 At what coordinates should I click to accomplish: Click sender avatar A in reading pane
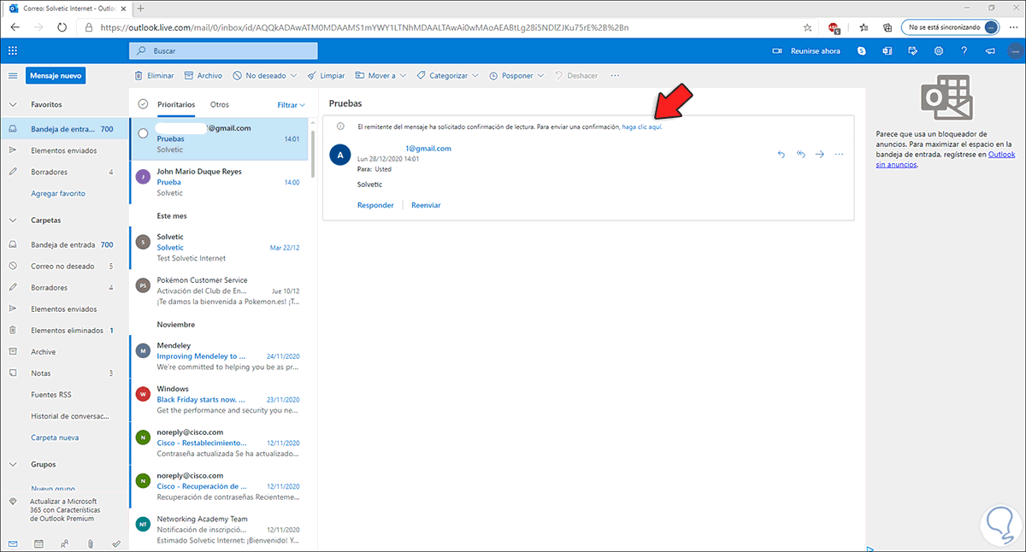tap(340, 155)
